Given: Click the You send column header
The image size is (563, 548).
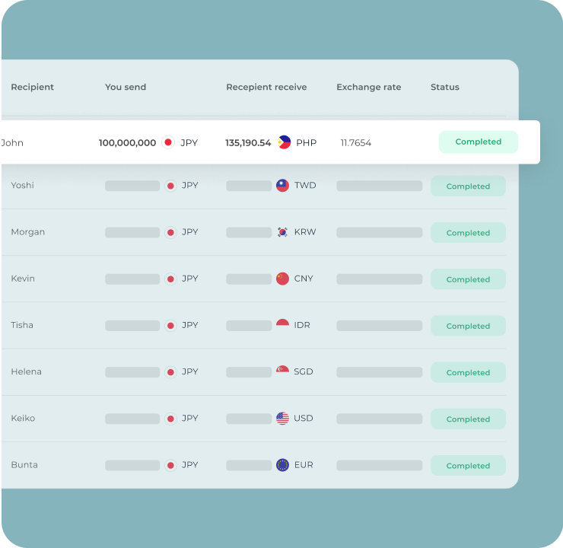Looking at the screenshot, I should tap(126, 87).
